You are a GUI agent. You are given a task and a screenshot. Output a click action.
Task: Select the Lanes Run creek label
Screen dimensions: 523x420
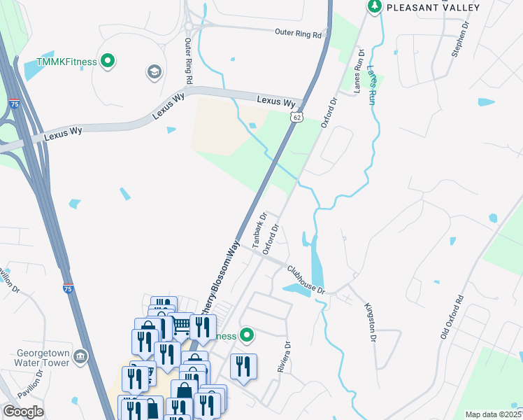pos(371,85)
